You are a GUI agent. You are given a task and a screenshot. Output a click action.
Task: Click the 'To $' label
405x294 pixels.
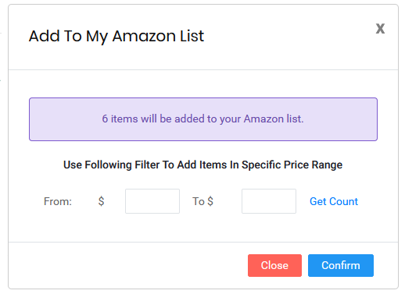[x=202, y=201]
